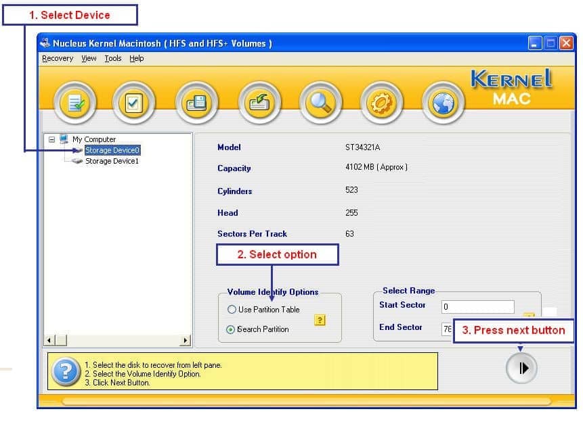Click the load snapshot toolbar icon with green arrow
The width and height of the screenshot is (583, 428).
coord(259,103)
